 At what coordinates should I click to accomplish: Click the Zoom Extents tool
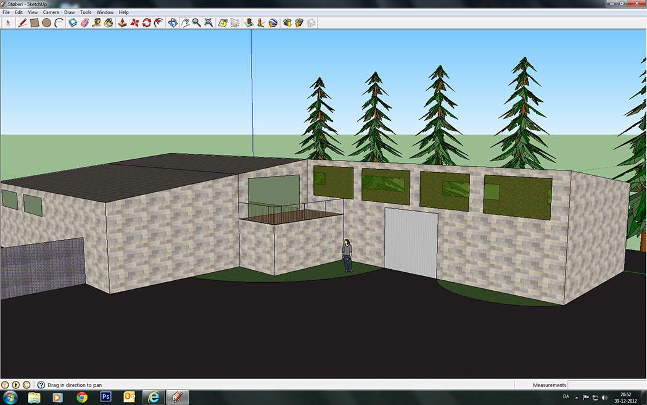208,23
